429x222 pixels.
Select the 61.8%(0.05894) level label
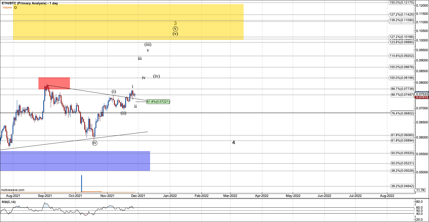(x=402, y=141)
